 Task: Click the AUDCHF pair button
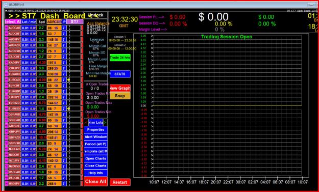pyautogui.click(x=14, y=34)
